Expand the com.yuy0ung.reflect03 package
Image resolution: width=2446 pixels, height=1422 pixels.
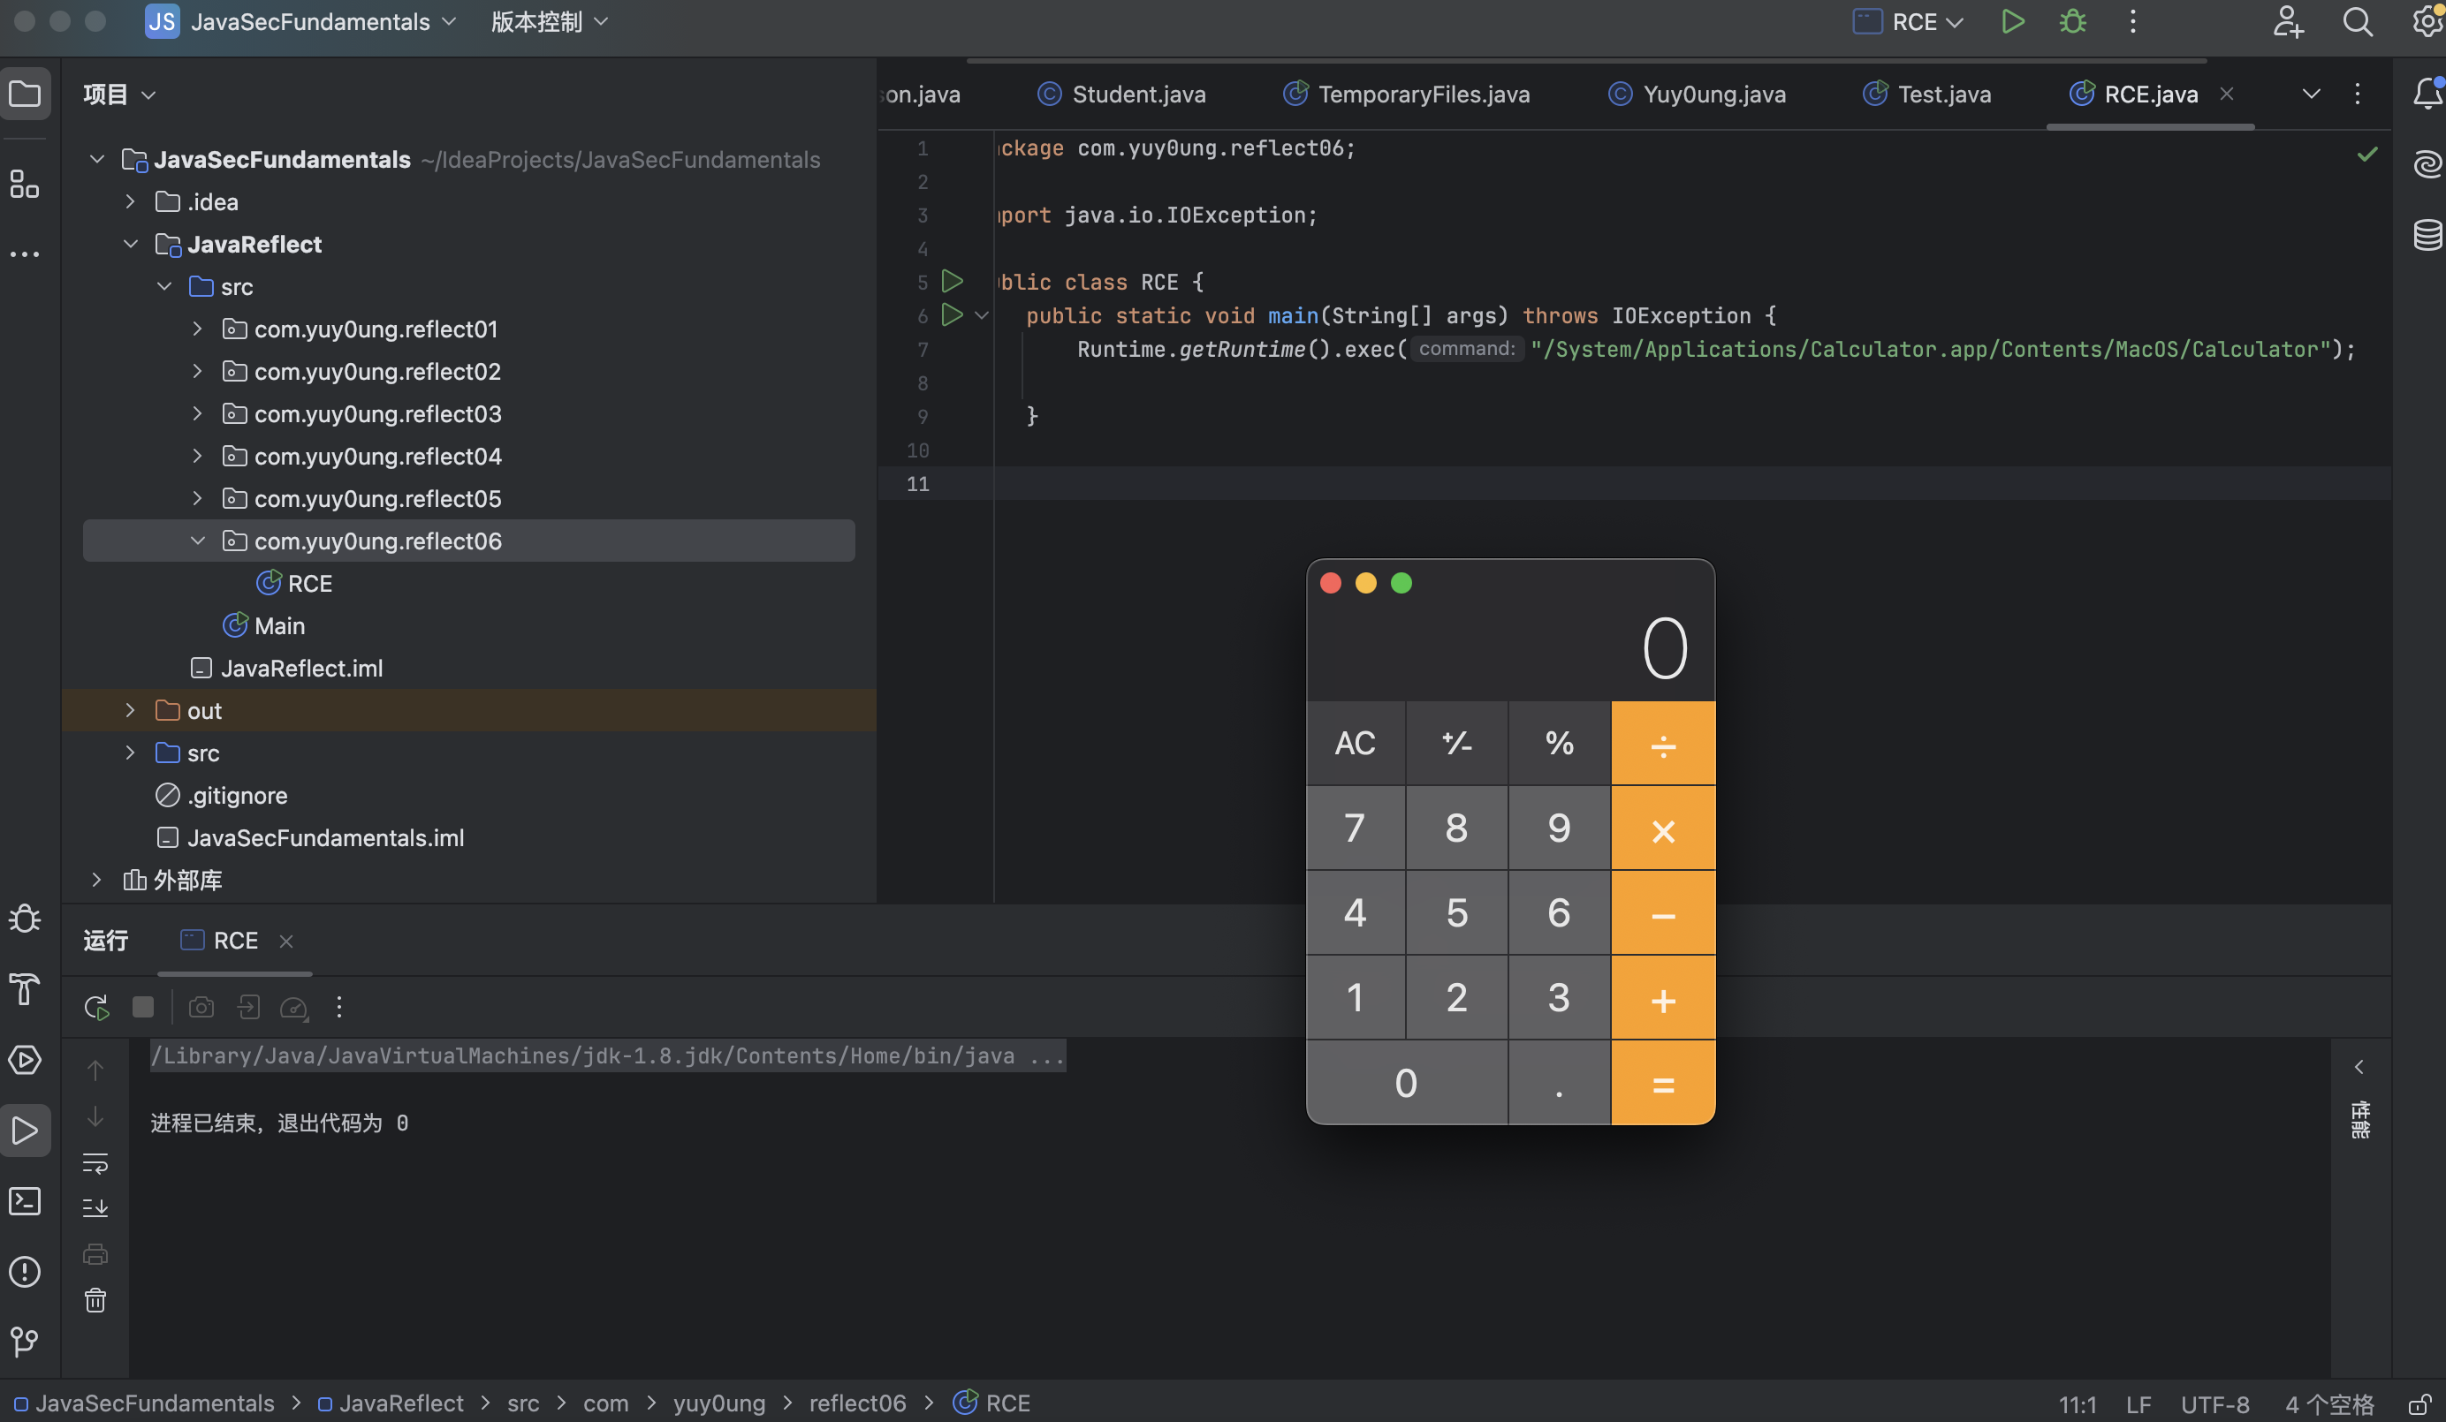pos(197,414)
